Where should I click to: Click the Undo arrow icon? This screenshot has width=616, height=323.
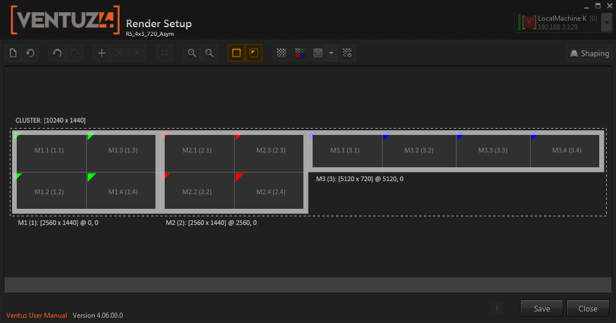point(57,53)
